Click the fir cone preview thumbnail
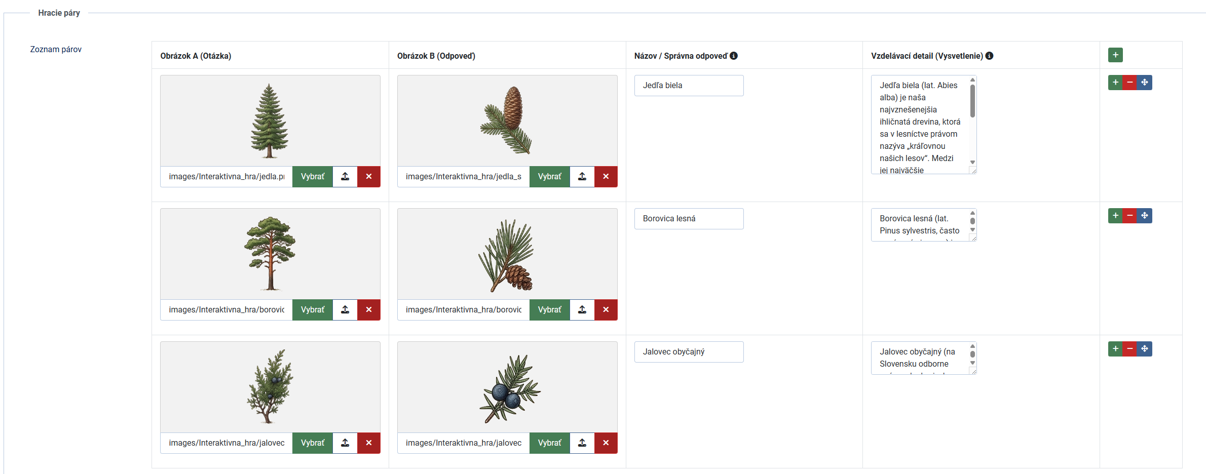 pos(507,121)
